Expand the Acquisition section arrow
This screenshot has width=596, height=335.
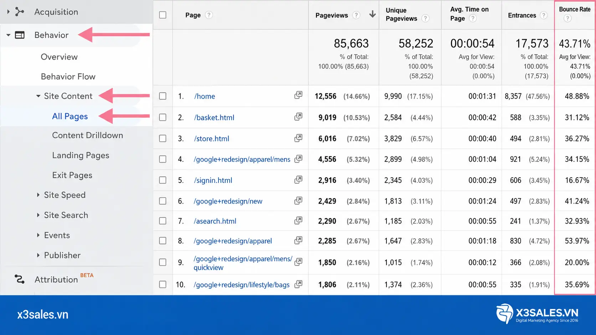point(8,12)
